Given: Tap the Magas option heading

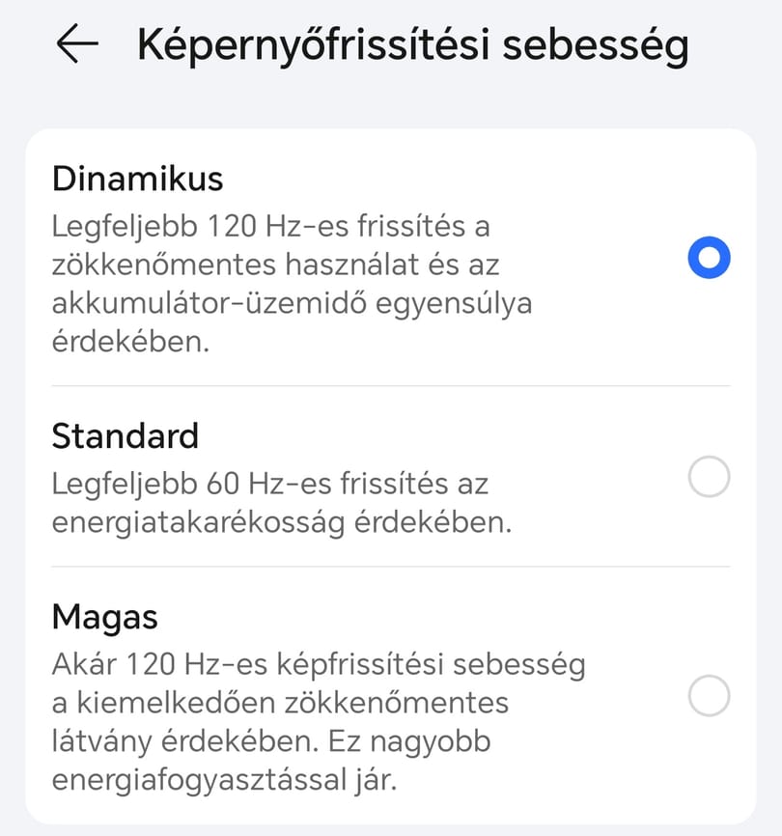Looking at the screenshot, I should point(105,619).
